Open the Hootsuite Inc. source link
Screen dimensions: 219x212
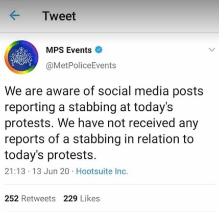[102, 171]
